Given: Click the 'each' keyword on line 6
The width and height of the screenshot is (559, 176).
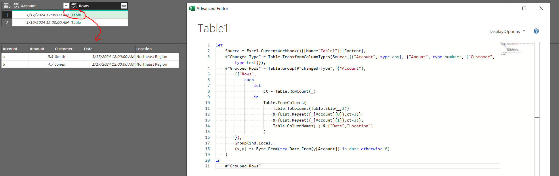Looking at the screenshot, I should pos(249,80).
